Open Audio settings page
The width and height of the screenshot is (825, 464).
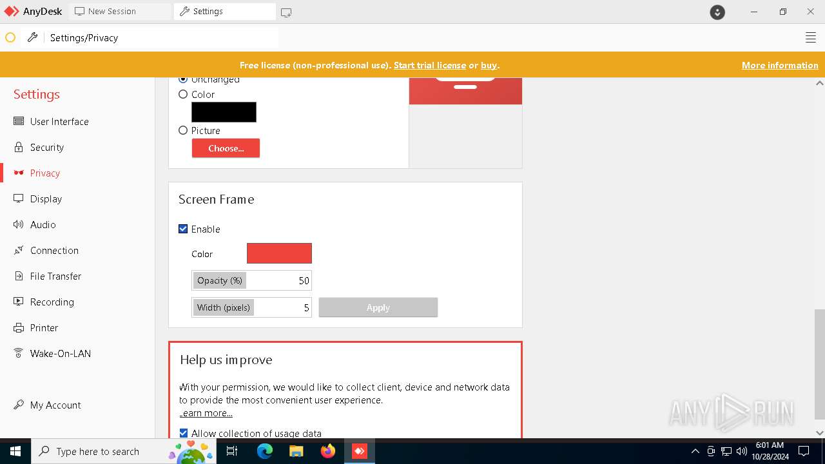point(43,224)
